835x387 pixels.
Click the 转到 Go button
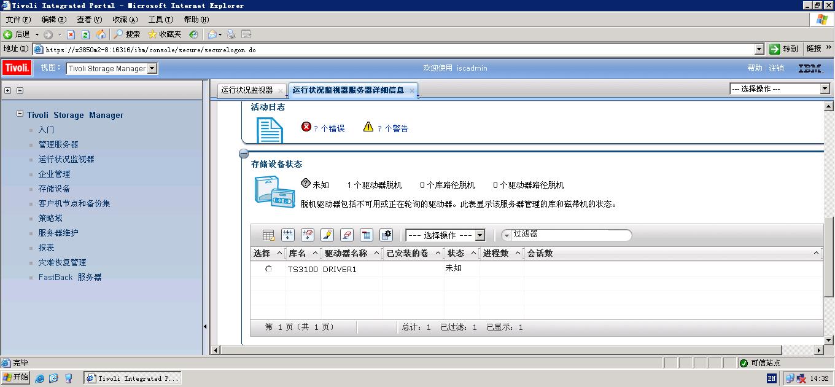pyautogui.click(x=784, y=49)
